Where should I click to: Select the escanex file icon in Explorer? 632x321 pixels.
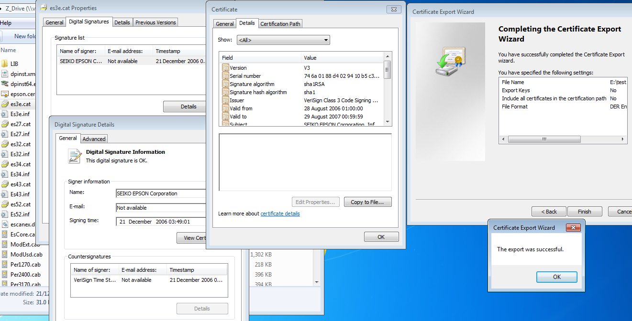pos(5,225)
